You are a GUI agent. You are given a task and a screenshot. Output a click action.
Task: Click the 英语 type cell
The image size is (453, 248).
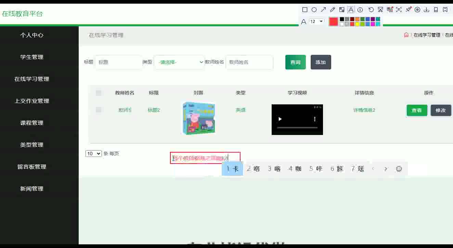pyautogui.click(x=241, y=110)
